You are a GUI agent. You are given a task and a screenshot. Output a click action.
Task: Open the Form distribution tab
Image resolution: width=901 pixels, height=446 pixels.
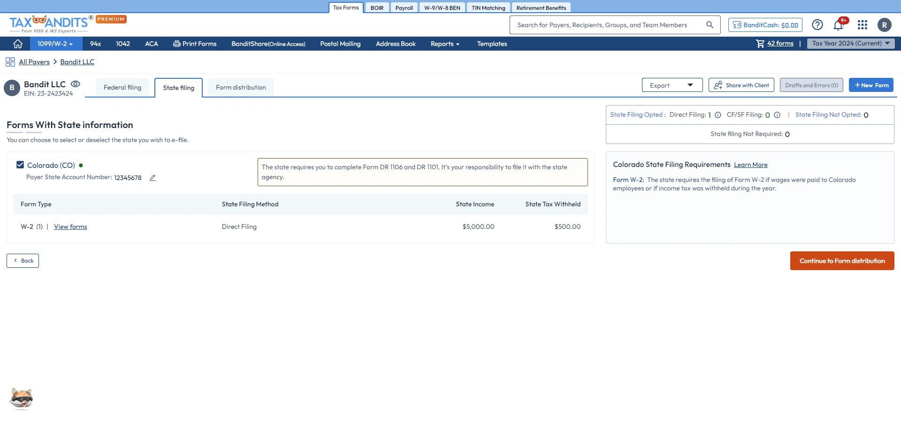point(241,87)
